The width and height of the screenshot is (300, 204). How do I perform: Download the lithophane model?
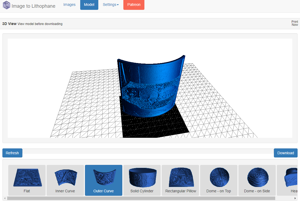(286, 153)
